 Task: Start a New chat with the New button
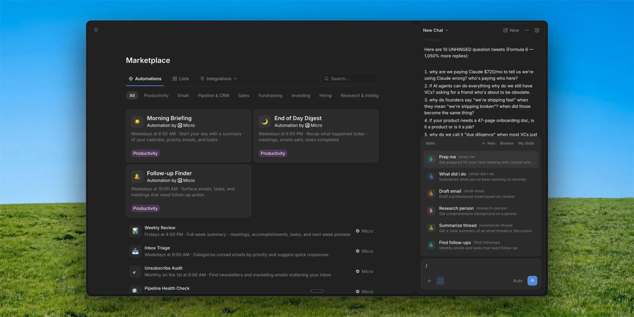tap(511, 30)
